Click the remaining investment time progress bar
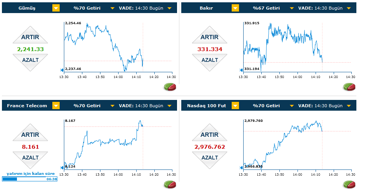This screenshot has width=366, height=191. (x=30, y=179)
